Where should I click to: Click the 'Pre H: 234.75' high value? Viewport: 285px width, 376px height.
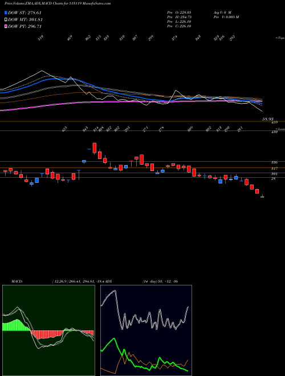pos(179,17)
